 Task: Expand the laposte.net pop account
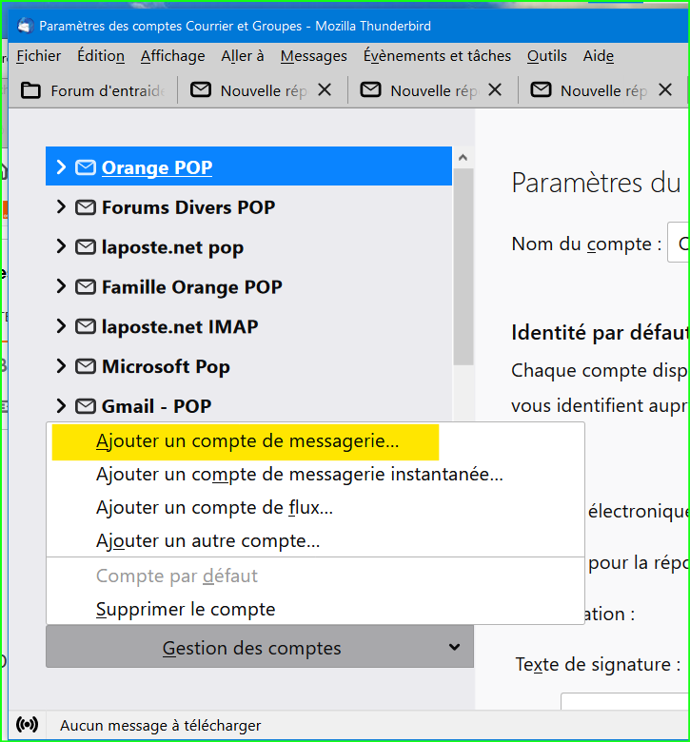coord(61,246)
